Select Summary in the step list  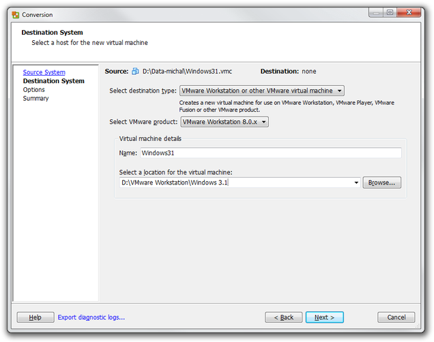point(35,98)
